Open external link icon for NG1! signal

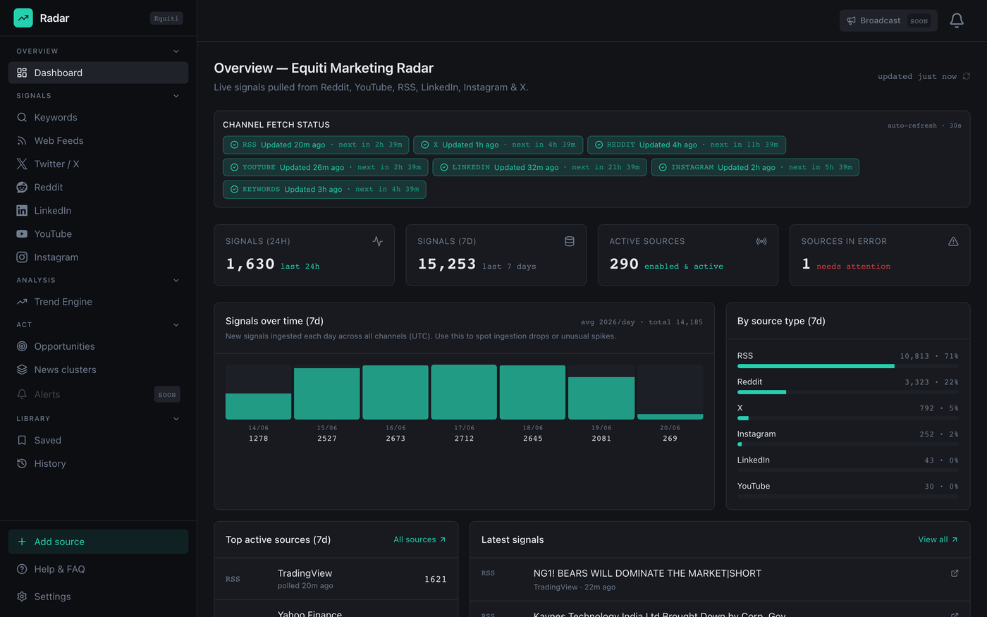pos(955,573)
